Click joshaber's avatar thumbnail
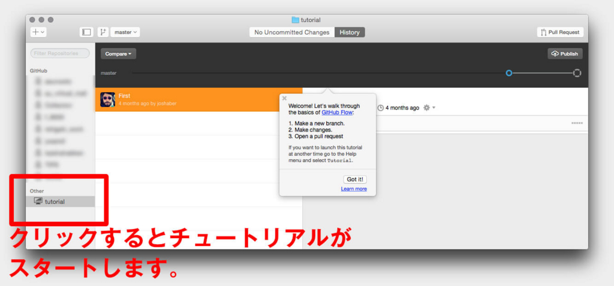Image resolution: width=614 pixels, height=286 pixels. click(108, 100)
